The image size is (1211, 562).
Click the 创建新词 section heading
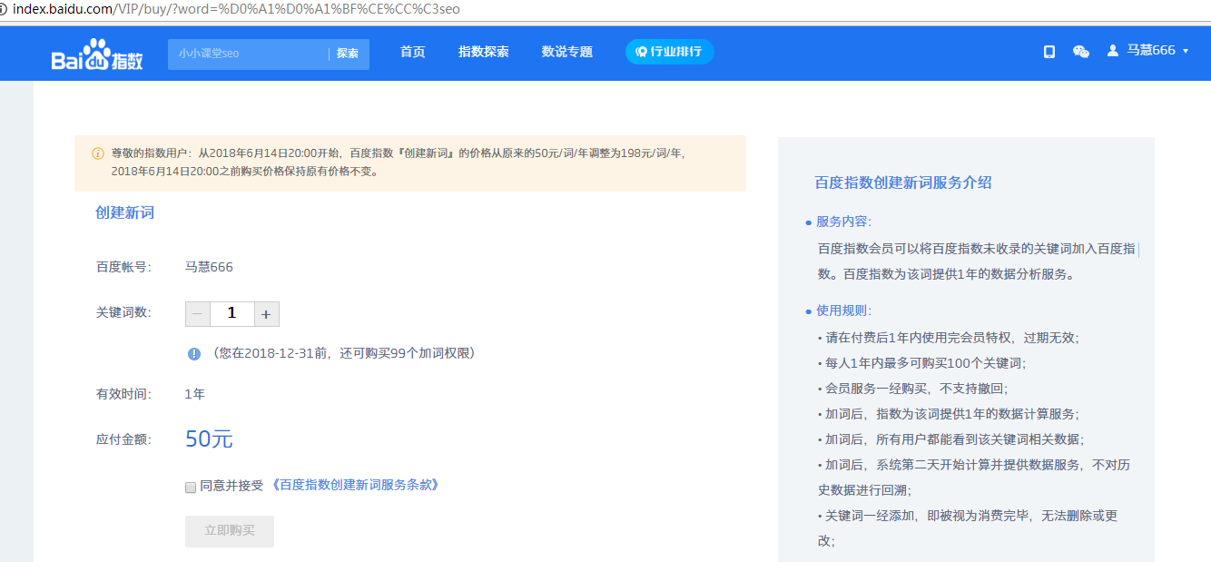point(125,212)
